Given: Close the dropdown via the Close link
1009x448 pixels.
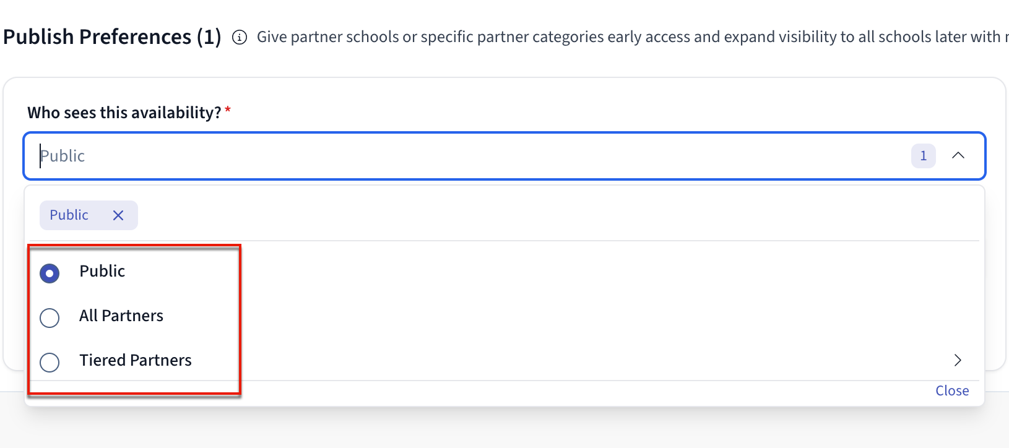Looking at the screenshot, I should click(952, 390).
